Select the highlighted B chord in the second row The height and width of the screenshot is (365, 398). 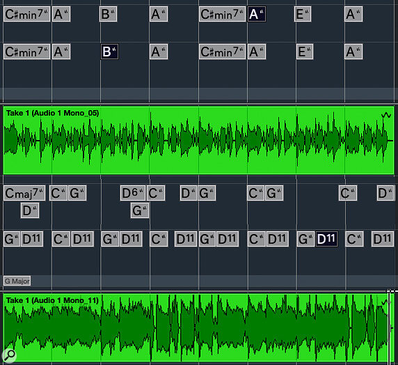[x=109, y=52]
